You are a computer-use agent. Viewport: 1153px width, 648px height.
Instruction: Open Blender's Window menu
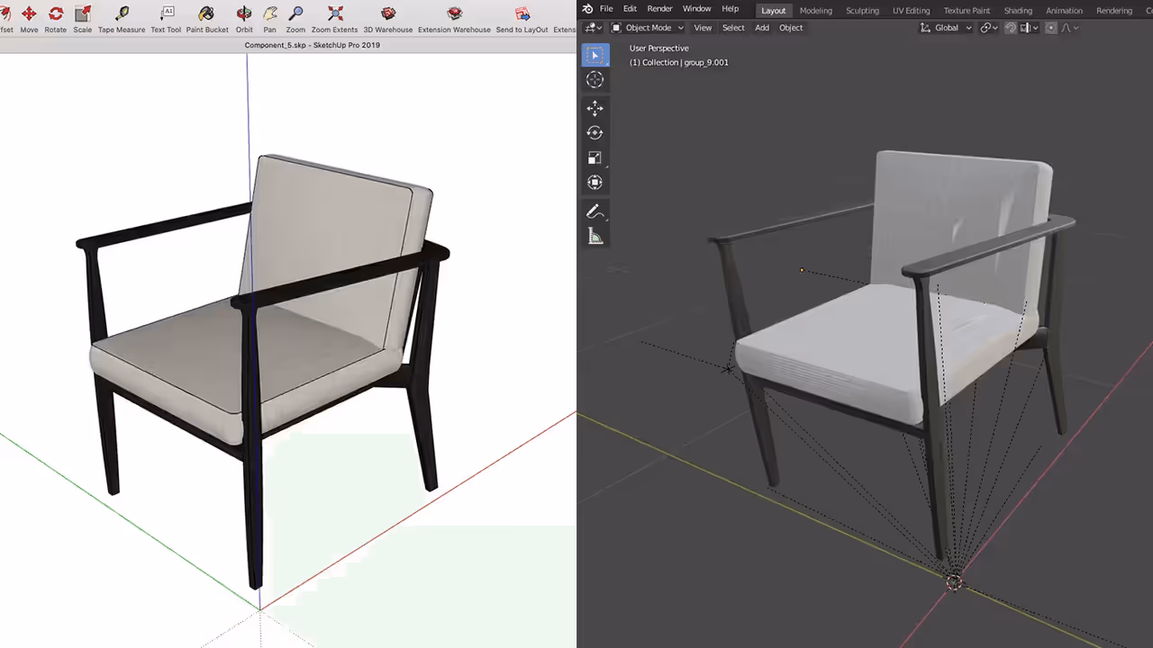point(696,9)
